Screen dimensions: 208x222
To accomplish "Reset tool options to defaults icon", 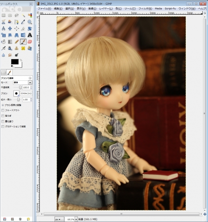I will coord(28,219).
